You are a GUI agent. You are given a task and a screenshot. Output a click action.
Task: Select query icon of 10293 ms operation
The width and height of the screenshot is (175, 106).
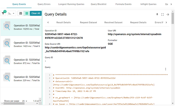(x=7, y=26)
